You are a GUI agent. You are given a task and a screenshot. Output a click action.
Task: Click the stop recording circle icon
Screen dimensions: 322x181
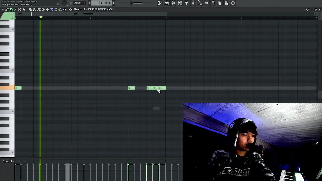(20, 9)
